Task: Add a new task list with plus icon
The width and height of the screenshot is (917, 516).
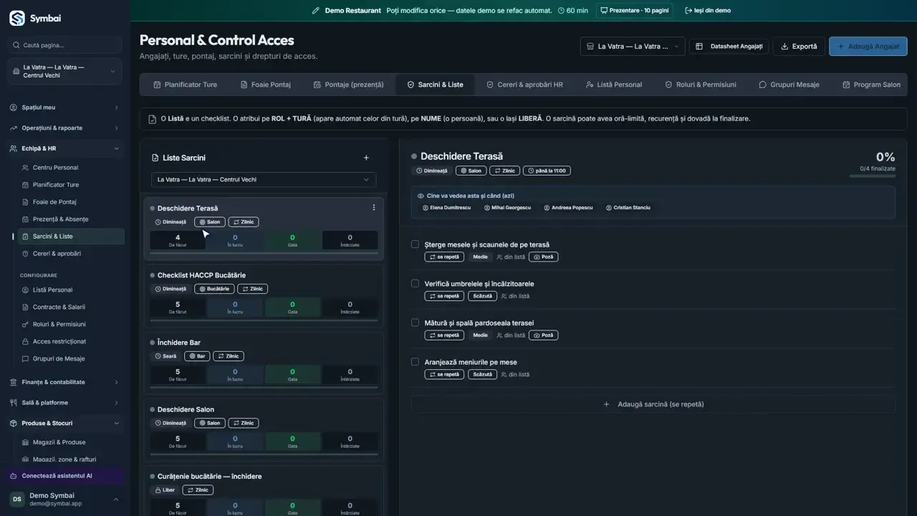Action: [366, 158]
